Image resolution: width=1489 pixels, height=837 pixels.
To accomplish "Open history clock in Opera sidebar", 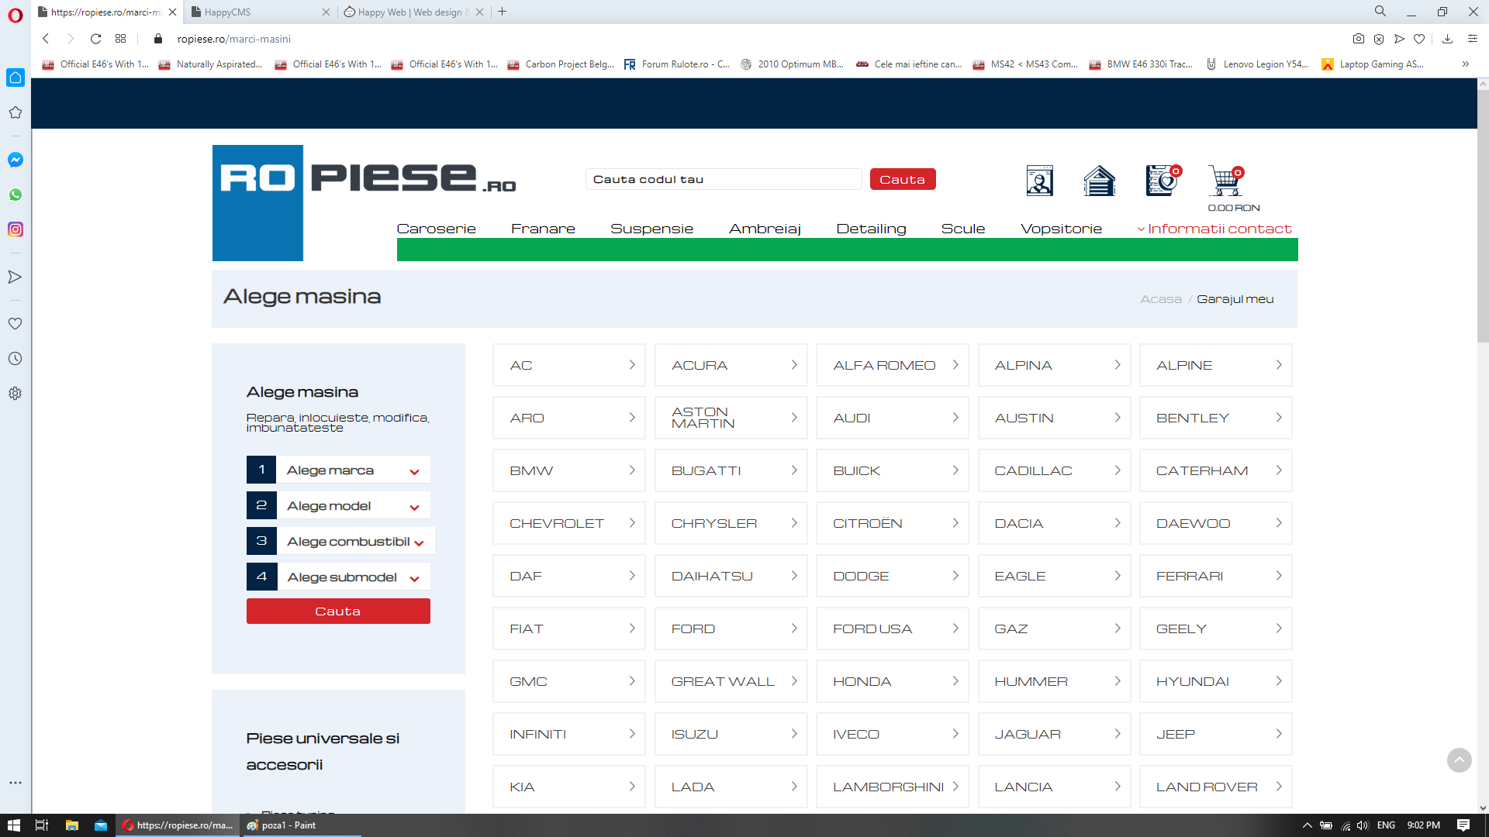I will [x=16, y=358].
